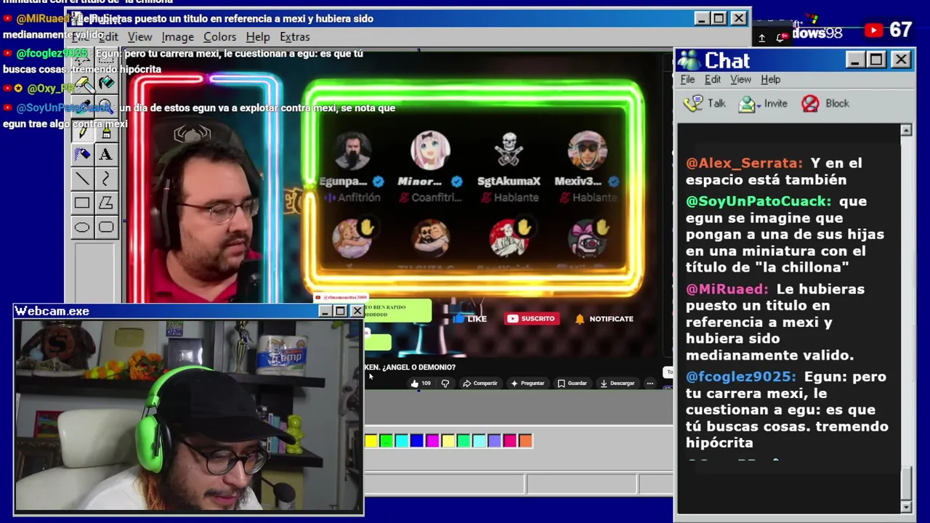Click the Guardar save button

(573, 384)
